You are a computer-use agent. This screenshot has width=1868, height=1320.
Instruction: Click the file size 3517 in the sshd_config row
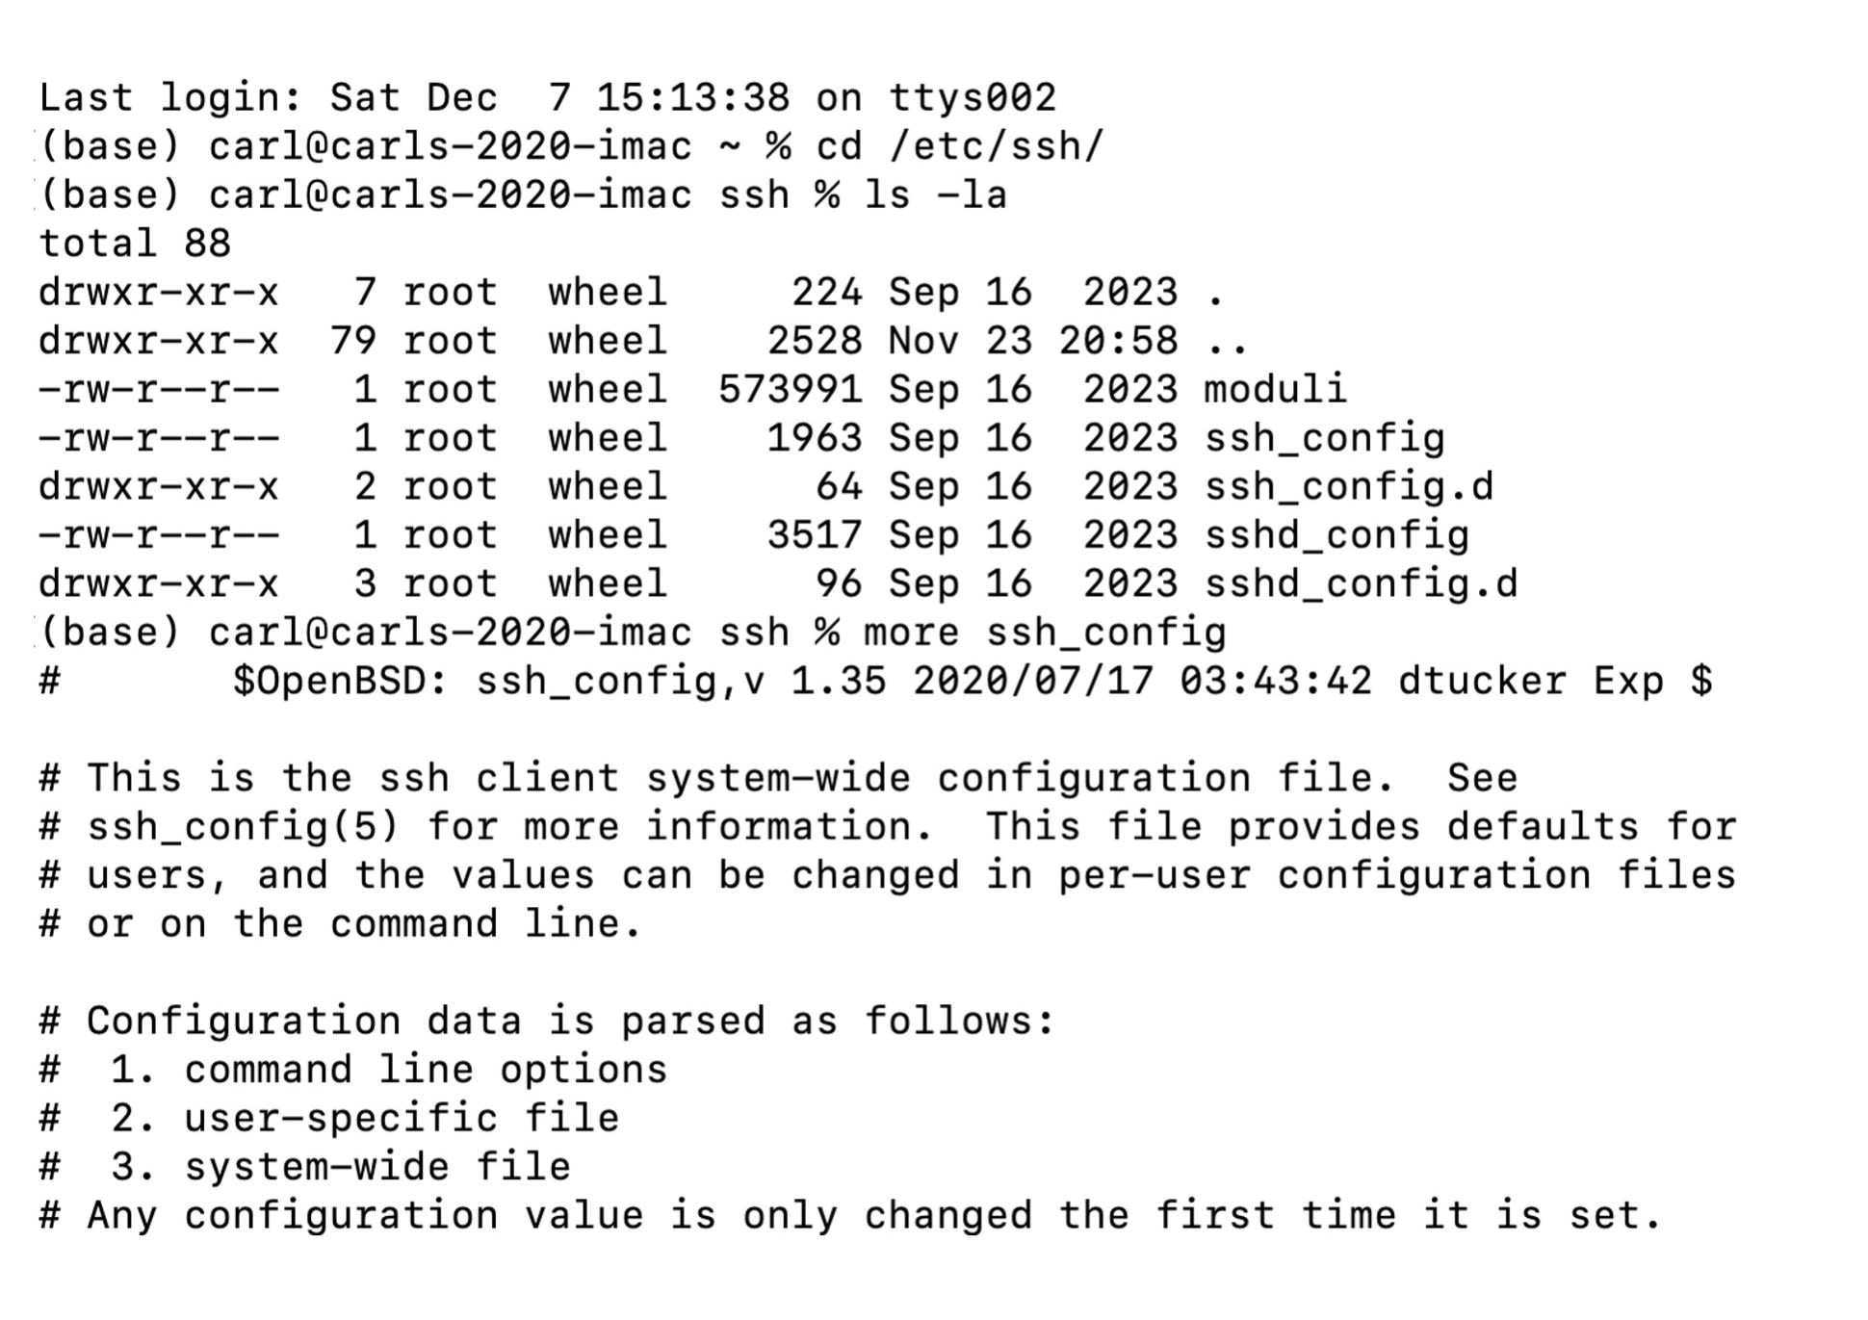click(x=814, y=535)
